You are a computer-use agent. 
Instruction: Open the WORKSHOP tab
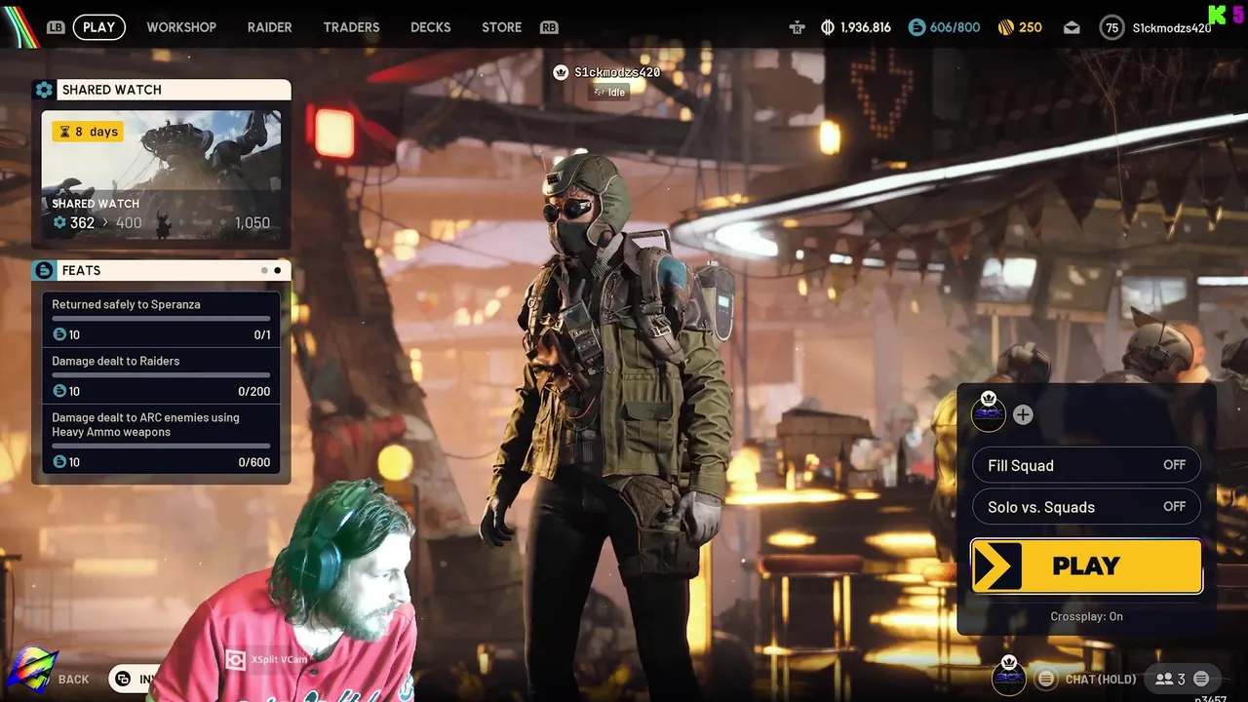[181, 27]
